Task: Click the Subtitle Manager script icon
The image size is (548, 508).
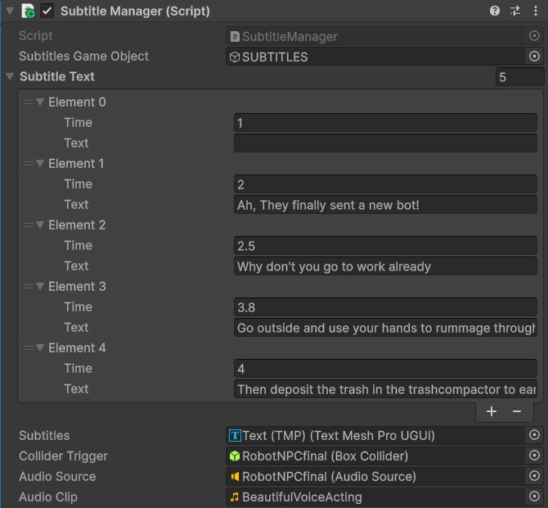Action: click(28, 11)
